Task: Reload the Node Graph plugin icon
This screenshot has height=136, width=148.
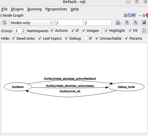Action: (x=130, y=15)
